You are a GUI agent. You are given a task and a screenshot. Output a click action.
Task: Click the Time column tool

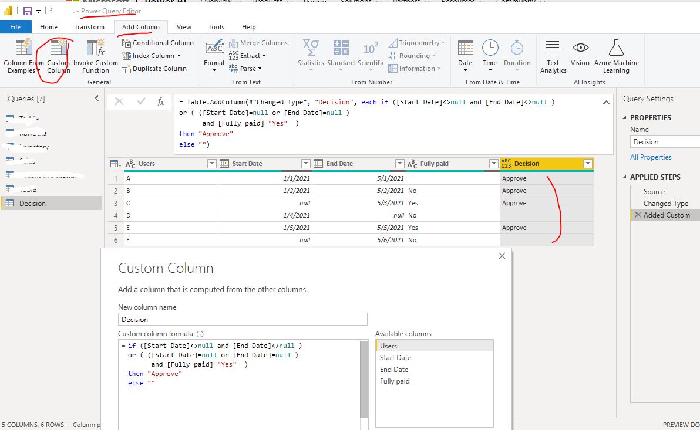490,55
